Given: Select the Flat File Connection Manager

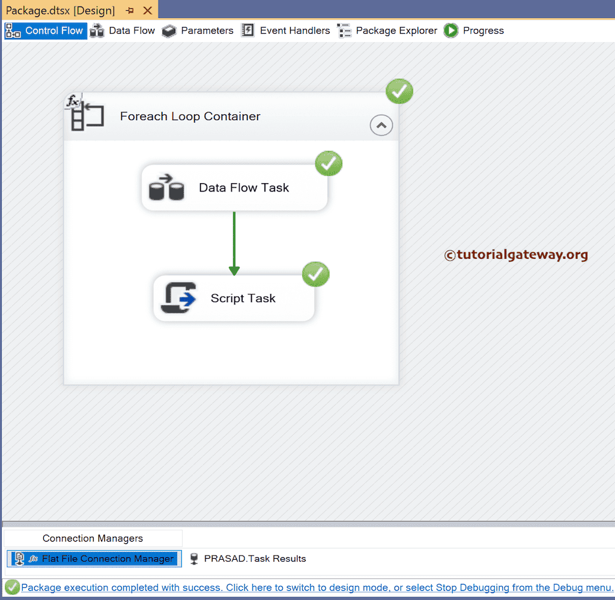Looking at the screenshot, I should [x=93, y=559].
